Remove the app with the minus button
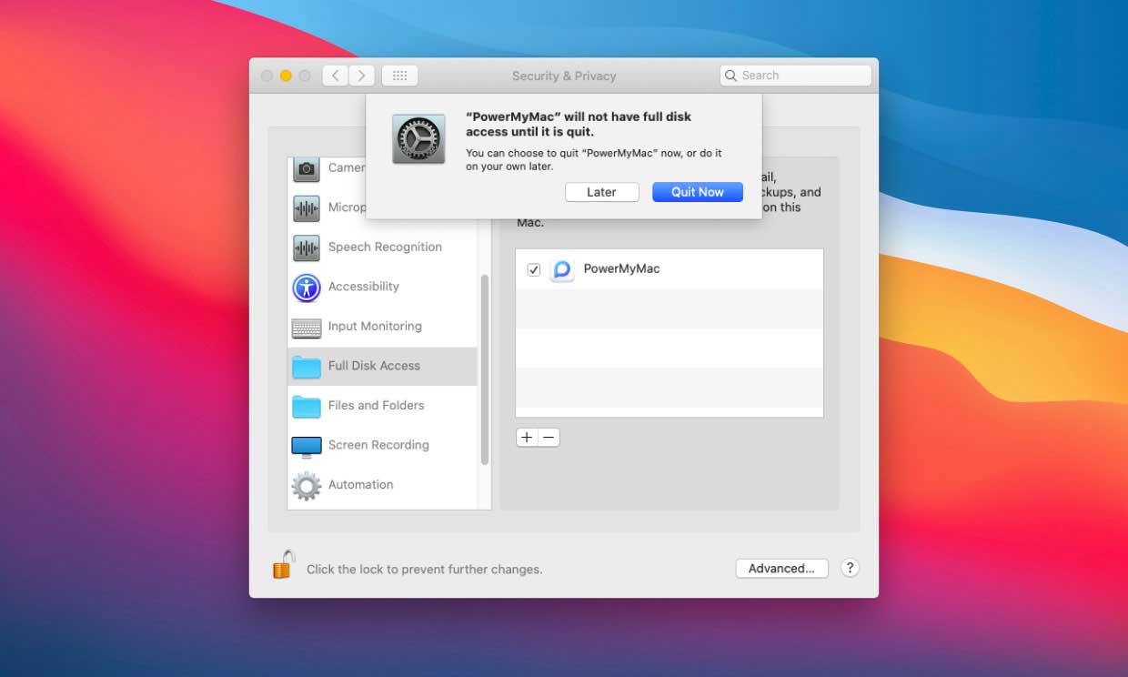This screenshot has height=677, width=1128. point(549,438)
